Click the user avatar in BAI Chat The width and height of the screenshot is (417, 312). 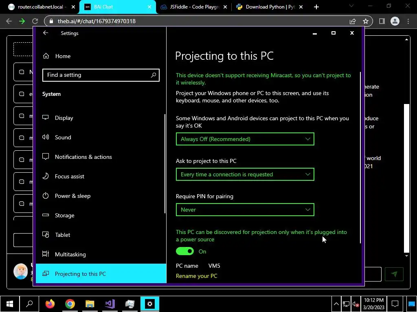point(20,271)
